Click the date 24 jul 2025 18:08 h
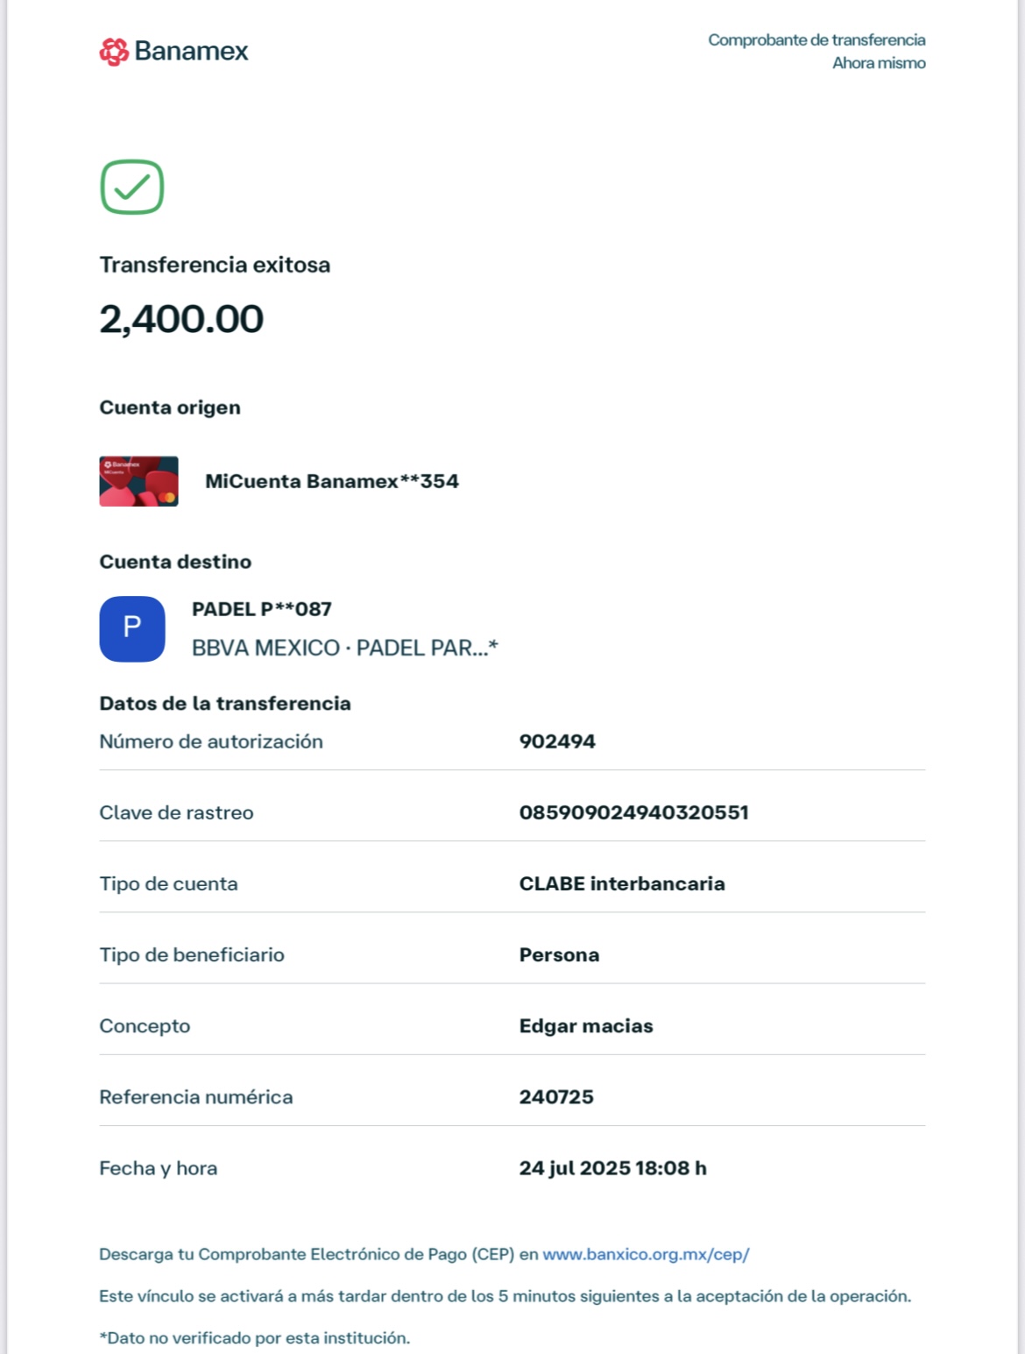Viewport: 1025px width, 1354px height. pyautogui.click(x=612, y=1168)
